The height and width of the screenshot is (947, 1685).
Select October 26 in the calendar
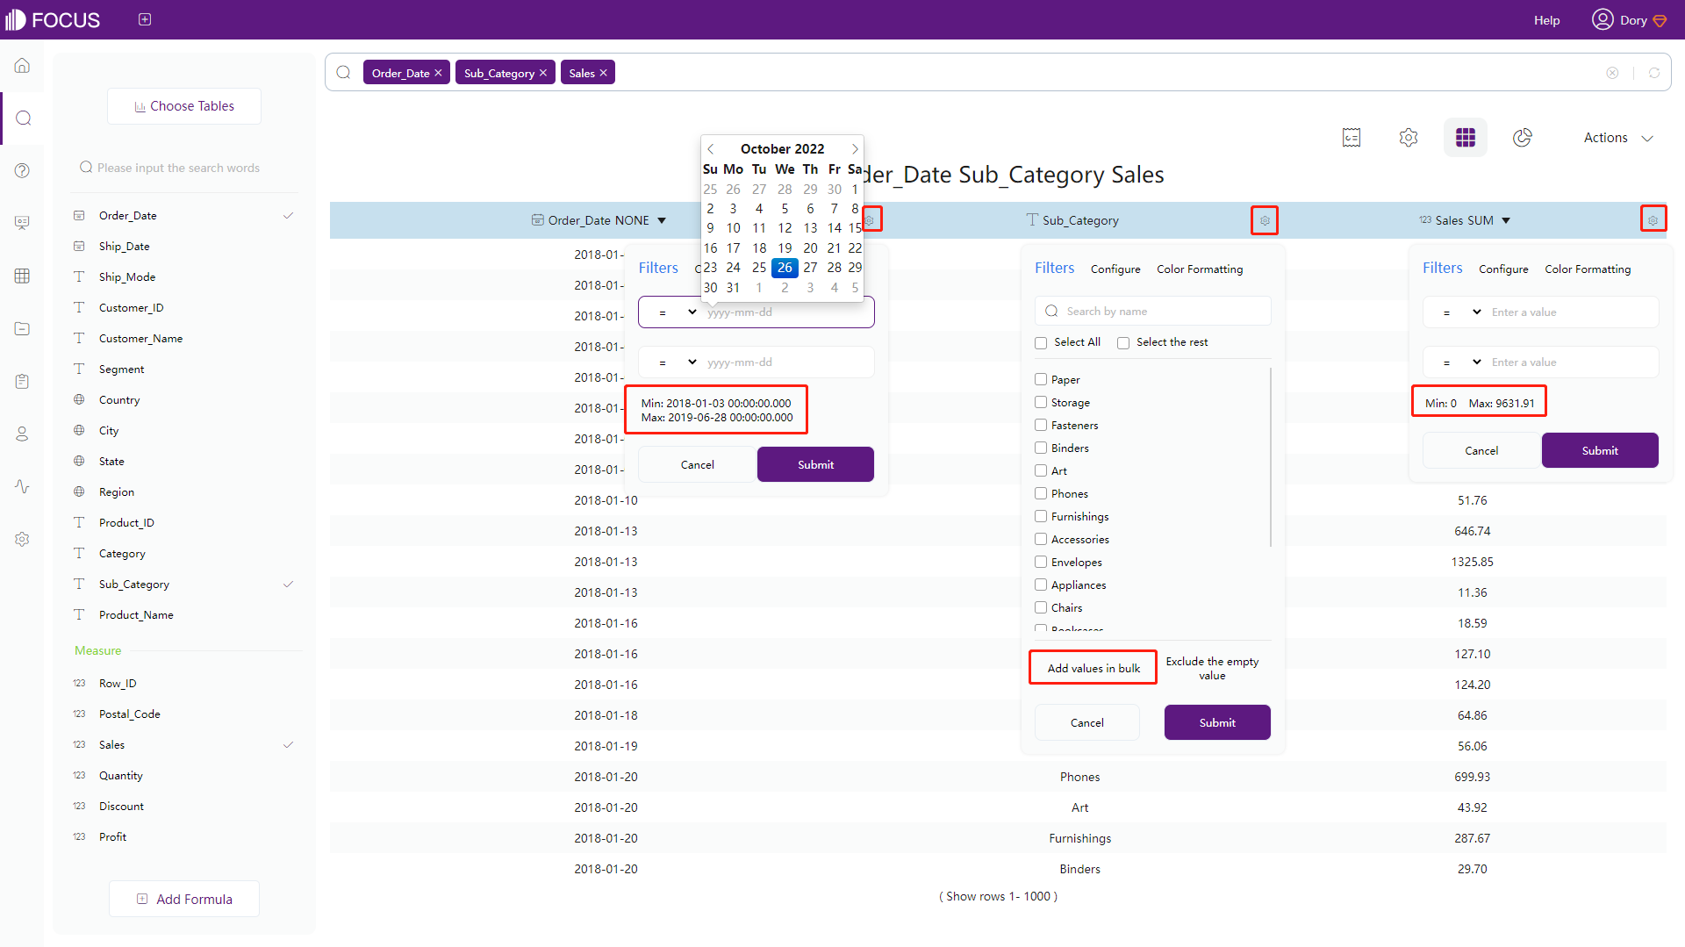point(785,268)
